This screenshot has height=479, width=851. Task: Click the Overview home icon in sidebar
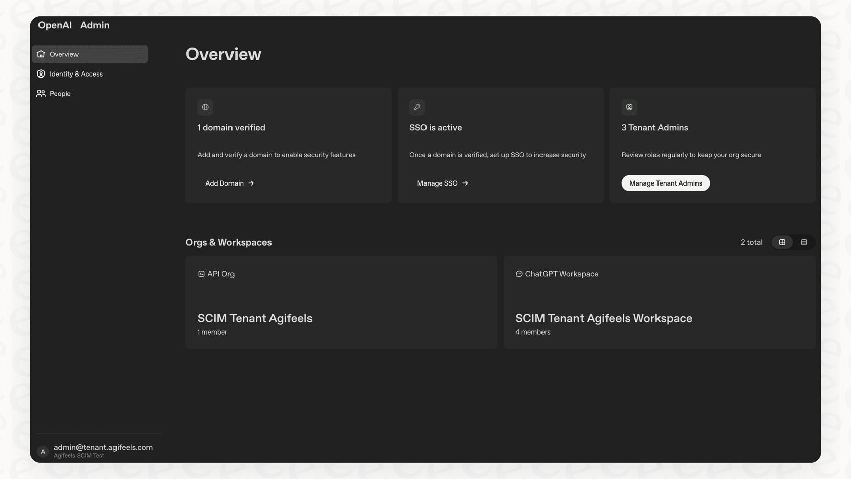(x=41, y=54)
